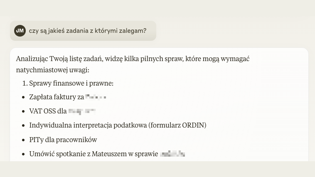The height and width of the screenshot is (177, 315).
Task: Click the 'Umówić spotkanie z Mateuszem' item
Action: click(x=107, y=154)
